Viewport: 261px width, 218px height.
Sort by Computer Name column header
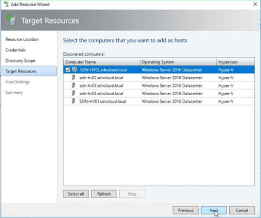coord(102,62)
